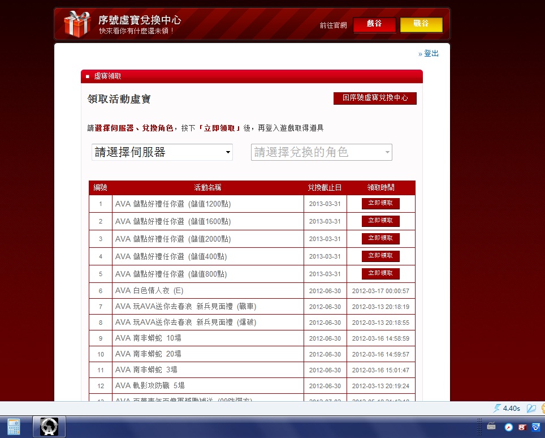Open the 請選擇伺服器 server dropdown
The width and height of the screenshot is (545, 438).
[x=162, y=152]
